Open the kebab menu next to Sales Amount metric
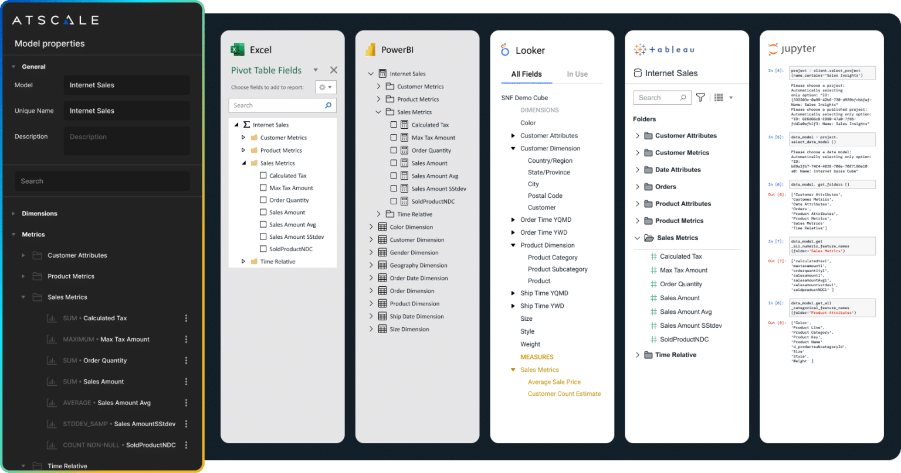 (186, 381)
